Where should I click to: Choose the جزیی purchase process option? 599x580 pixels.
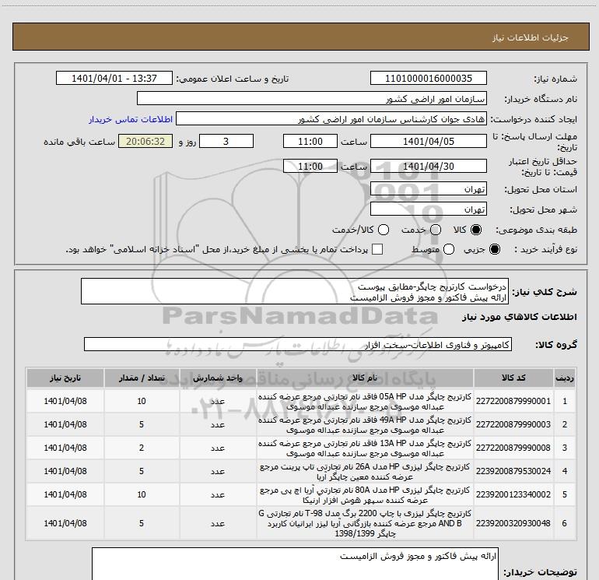click(494, 249)
